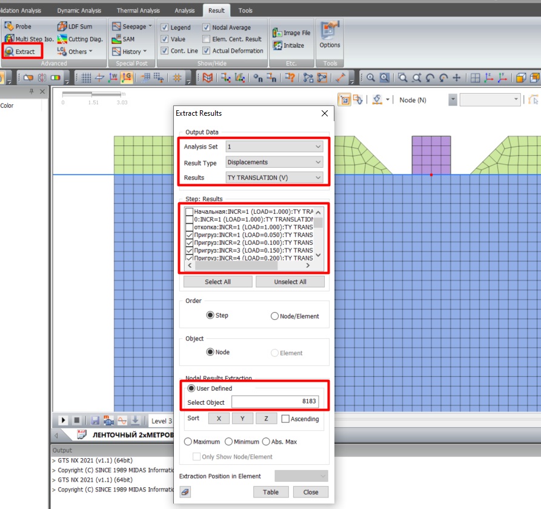
Task: Select the Node/Element order radio button
Action: [x=274, y=316]
